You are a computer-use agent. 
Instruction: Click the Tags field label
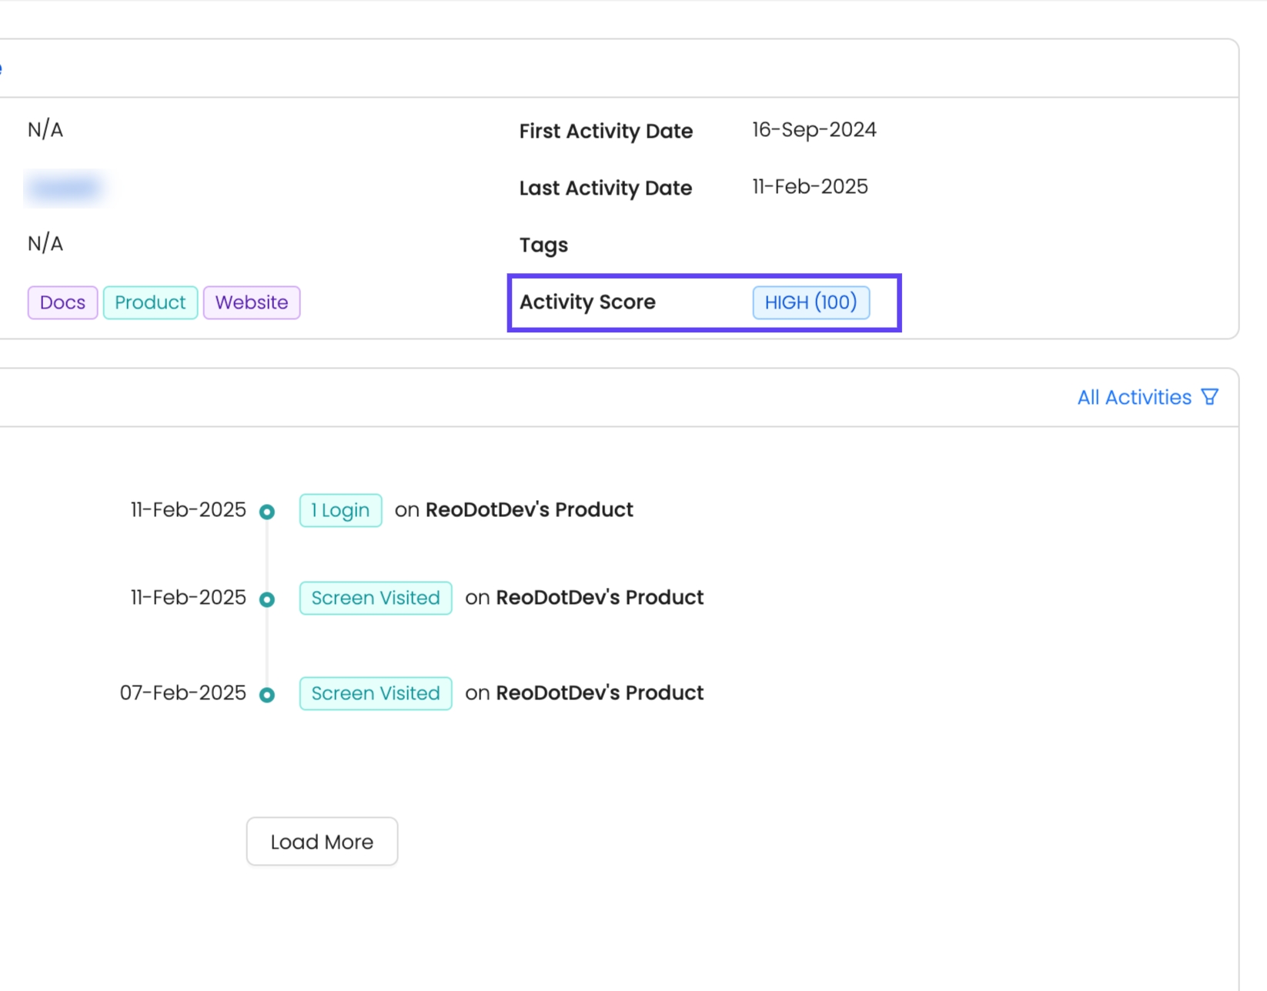[543, 245]
